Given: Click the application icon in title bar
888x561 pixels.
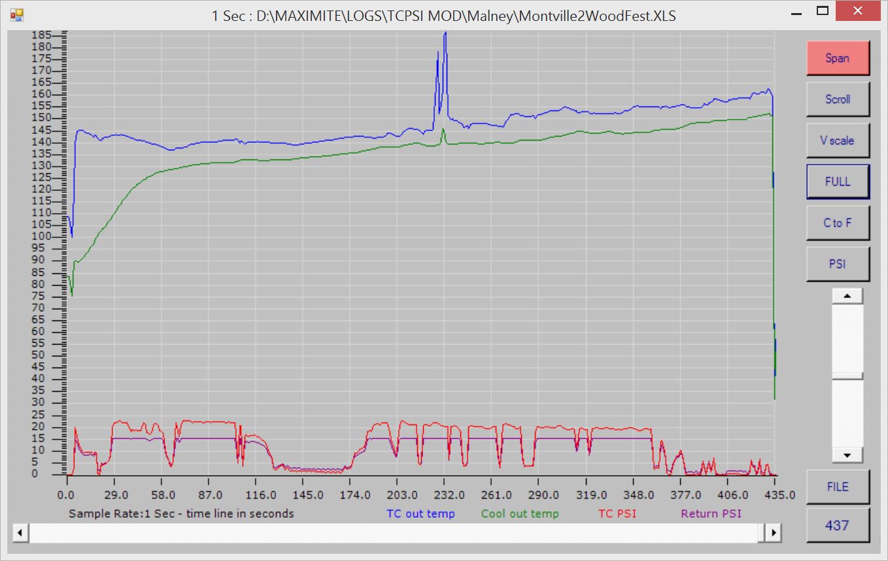Looking at the screenshot, I should (16, 15).
